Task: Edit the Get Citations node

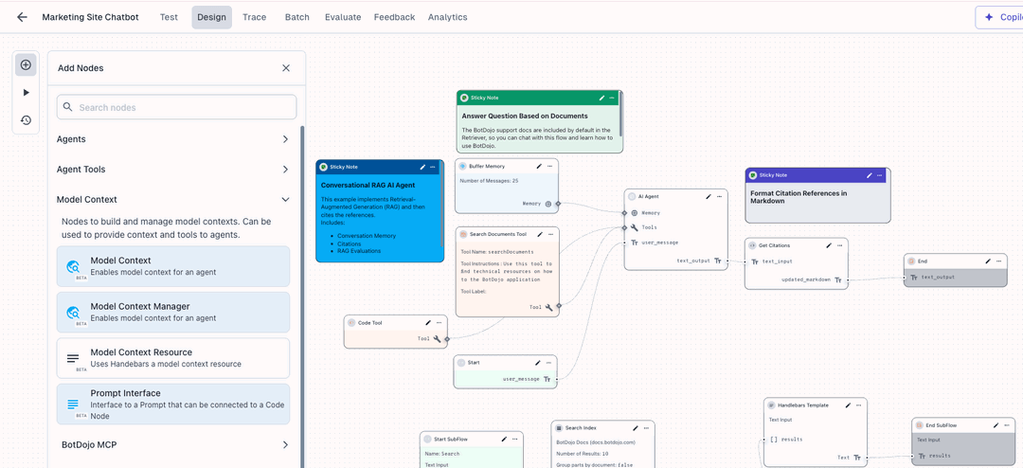Action: click(x=829, y=245)
